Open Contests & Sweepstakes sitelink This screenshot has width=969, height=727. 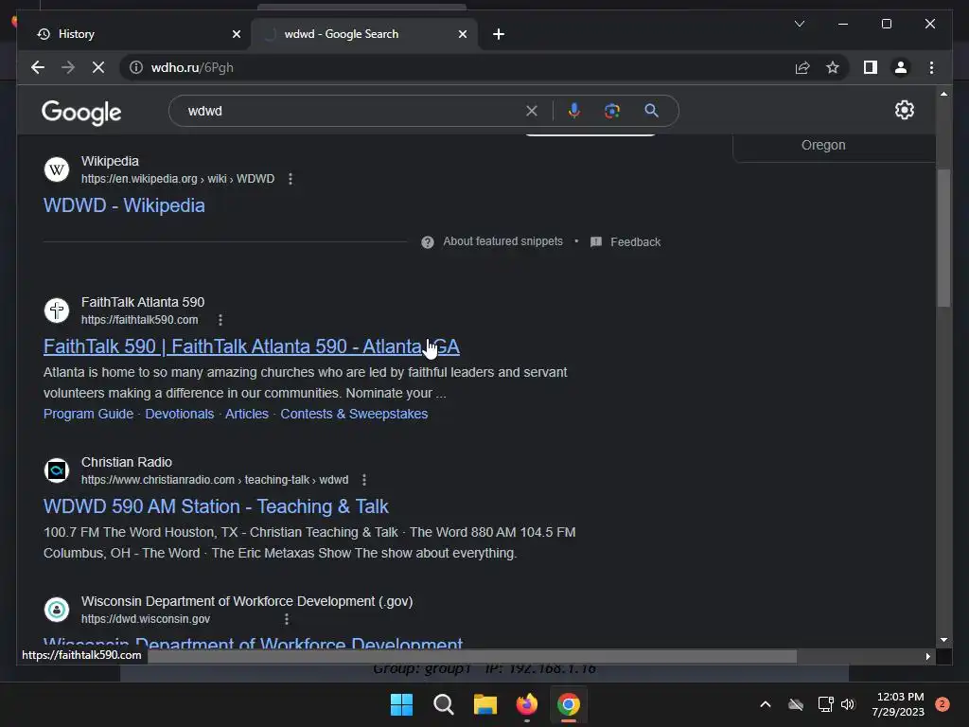(354, 414)
